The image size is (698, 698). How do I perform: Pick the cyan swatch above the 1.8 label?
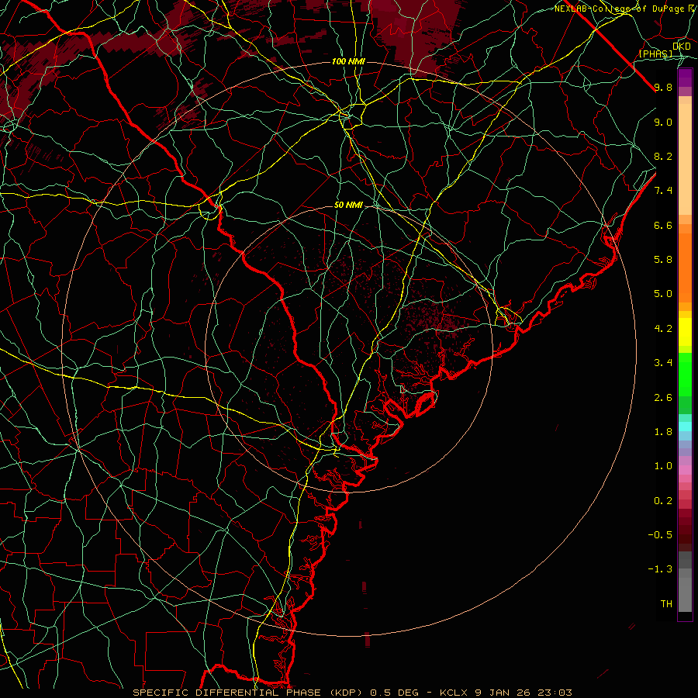(x=685, y=427)
